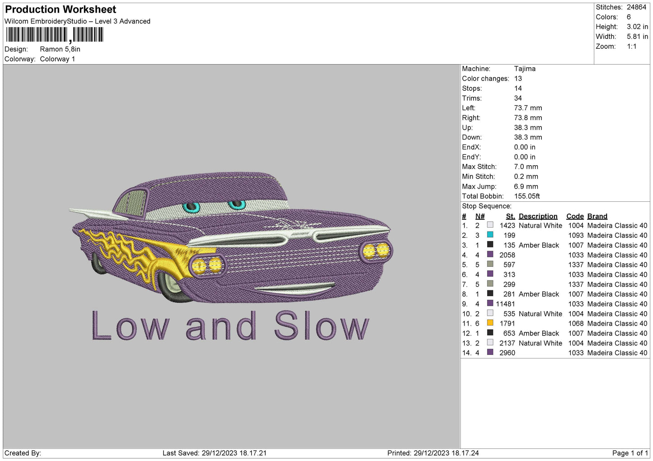
Task: Click the purple swatch in stop row 4
Action: (490, 254)
